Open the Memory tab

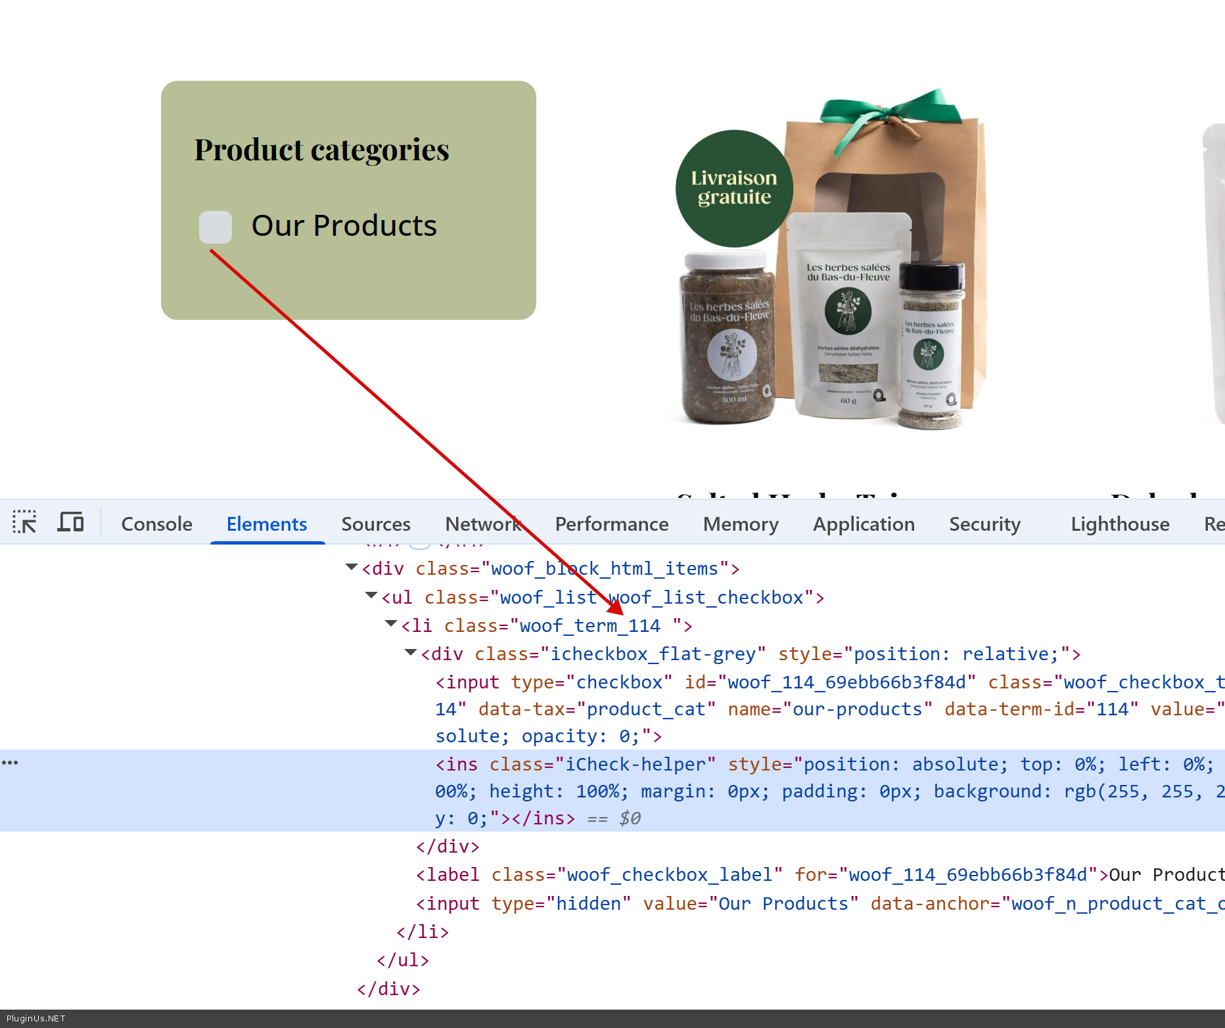[740, 524]
